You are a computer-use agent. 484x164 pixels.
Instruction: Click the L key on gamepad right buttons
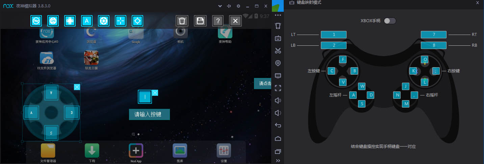(x=425, y=82)
